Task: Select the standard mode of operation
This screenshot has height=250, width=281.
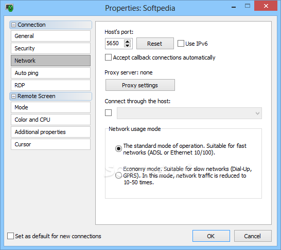Action: (118, 148)
